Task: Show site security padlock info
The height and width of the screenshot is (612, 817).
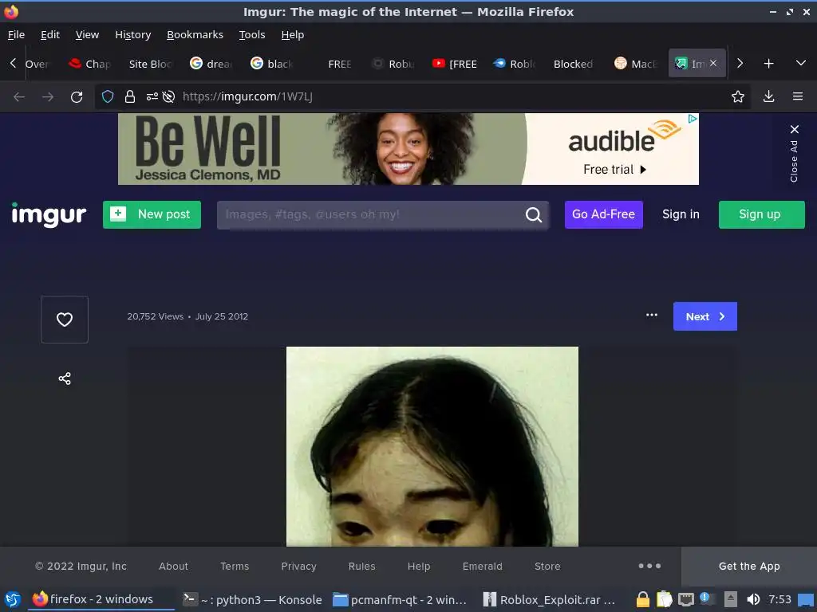Action: click(130, 96)
